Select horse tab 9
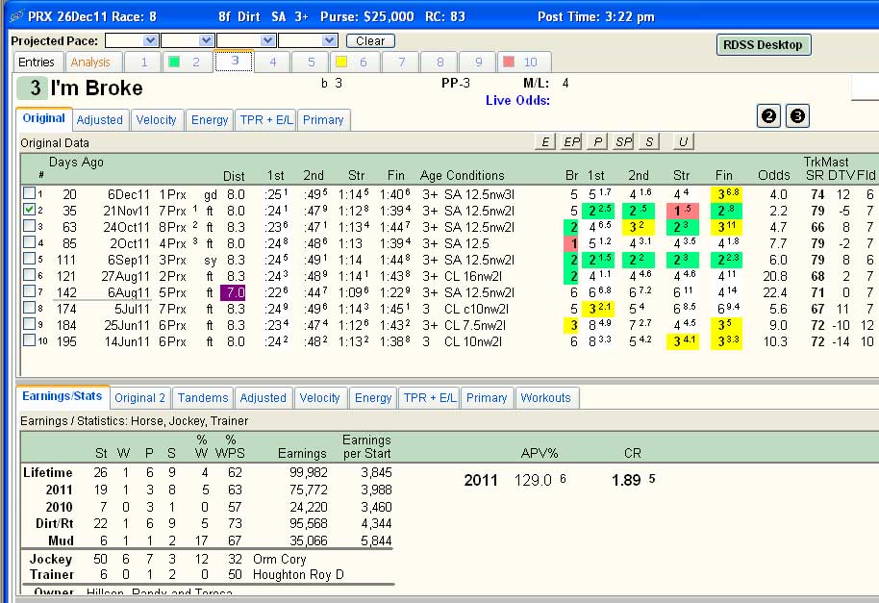879x603 pixels. [x=478, y=62]
